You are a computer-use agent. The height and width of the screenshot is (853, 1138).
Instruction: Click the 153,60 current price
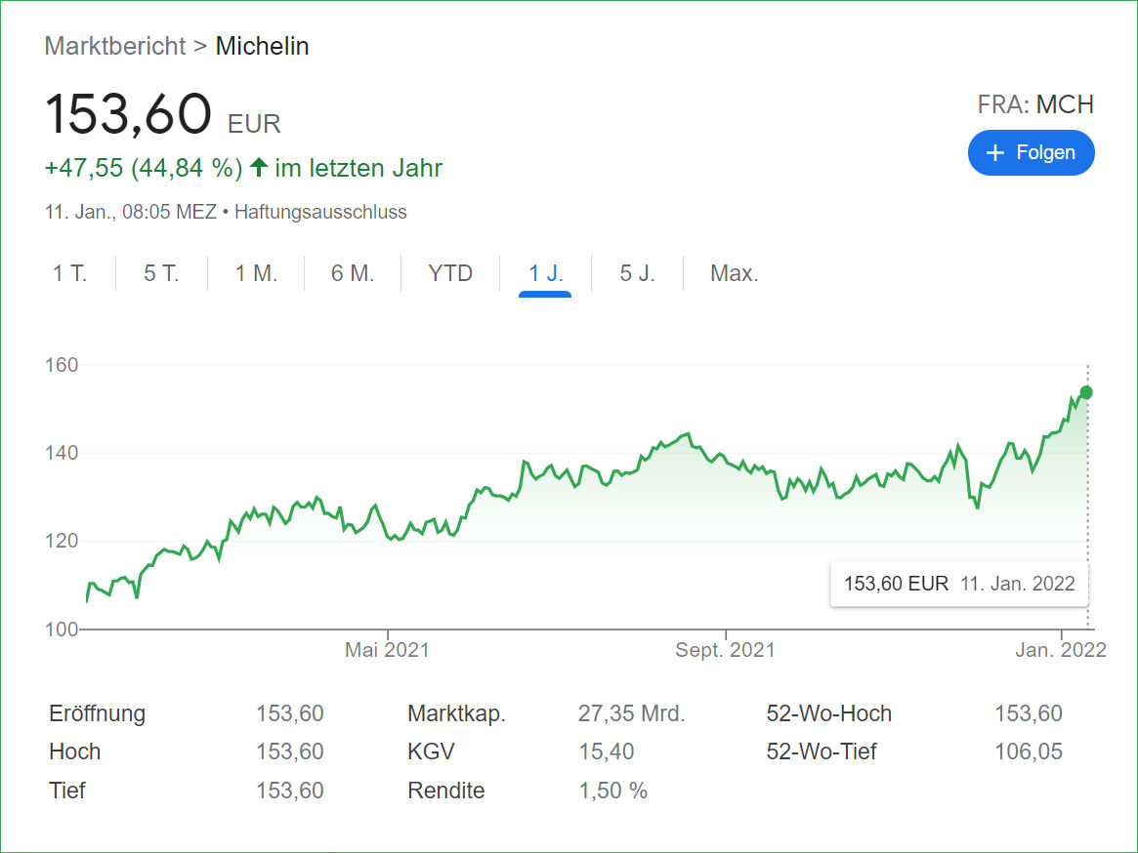pyautogui.click(x=128, y=114)
